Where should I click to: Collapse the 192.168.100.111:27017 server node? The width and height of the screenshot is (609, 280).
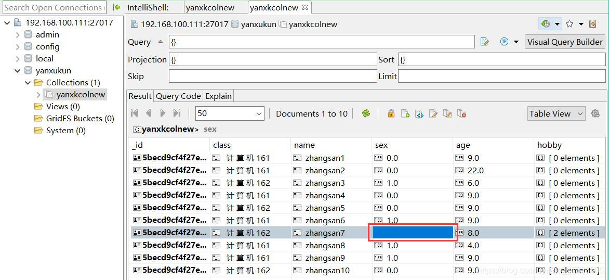[7, 22]
